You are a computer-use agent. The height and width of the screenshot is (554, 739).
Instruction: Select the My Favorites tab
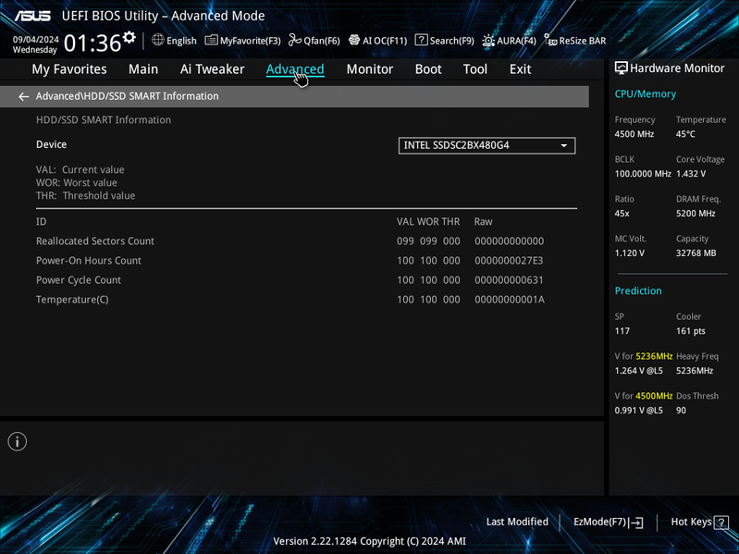coord(69,69)
